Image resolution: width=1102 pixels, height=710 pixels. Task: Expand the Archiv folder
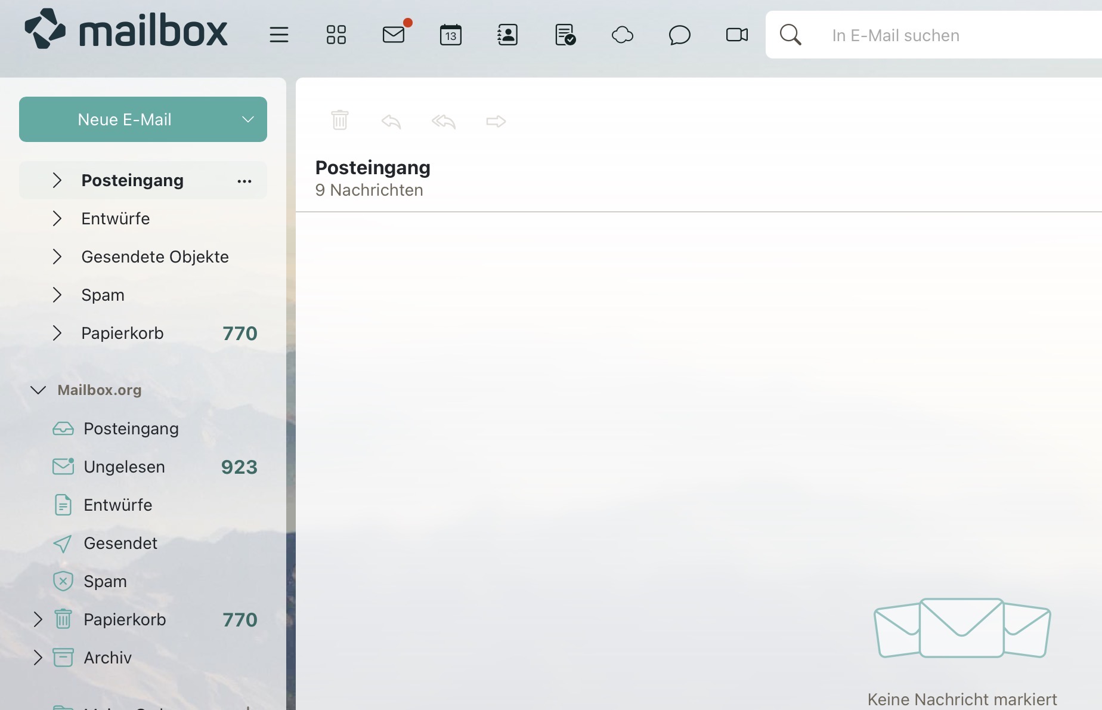click(x=38, y=657)
